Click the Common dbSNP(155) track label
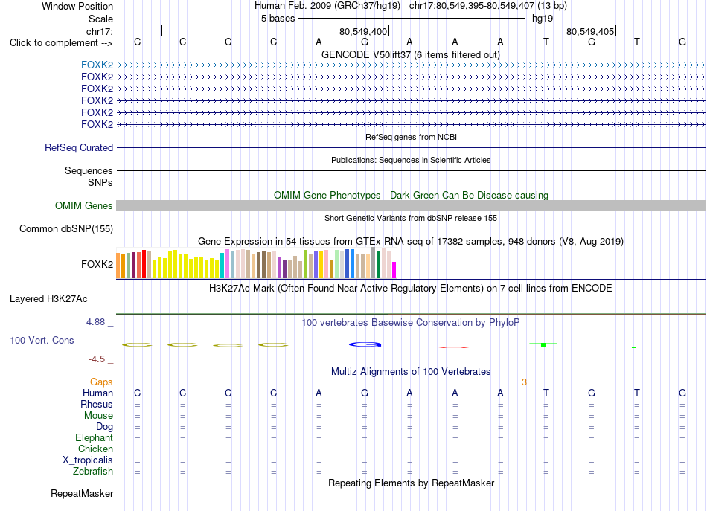This screenshot has height=511, width=707. 66,228
